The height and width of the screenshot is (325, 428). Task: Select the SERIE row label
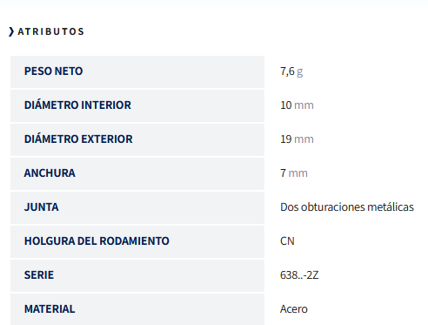point(39,275)
